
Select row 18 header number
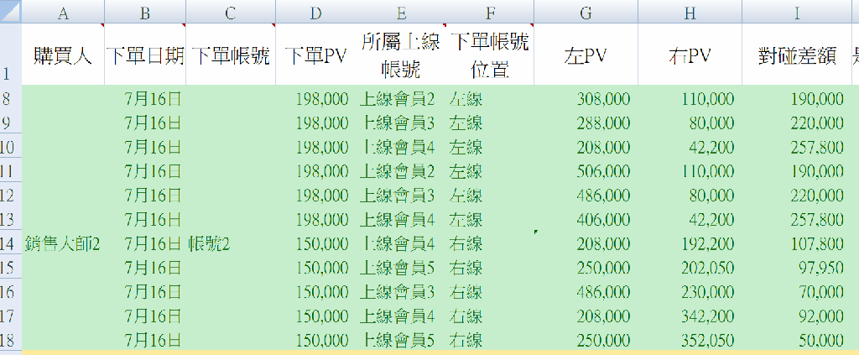pyautogui.click(x=10, y=340)
